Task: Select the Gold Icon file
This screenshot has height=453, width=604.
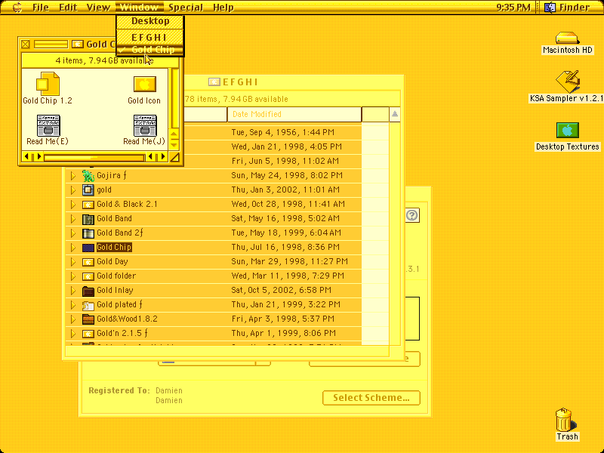Action: point(144,84)
